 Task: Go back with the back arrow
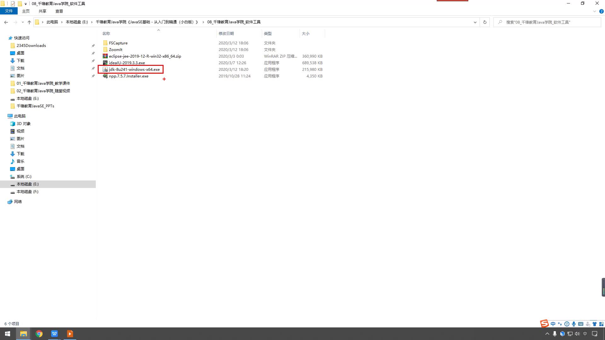coord(6,22)
